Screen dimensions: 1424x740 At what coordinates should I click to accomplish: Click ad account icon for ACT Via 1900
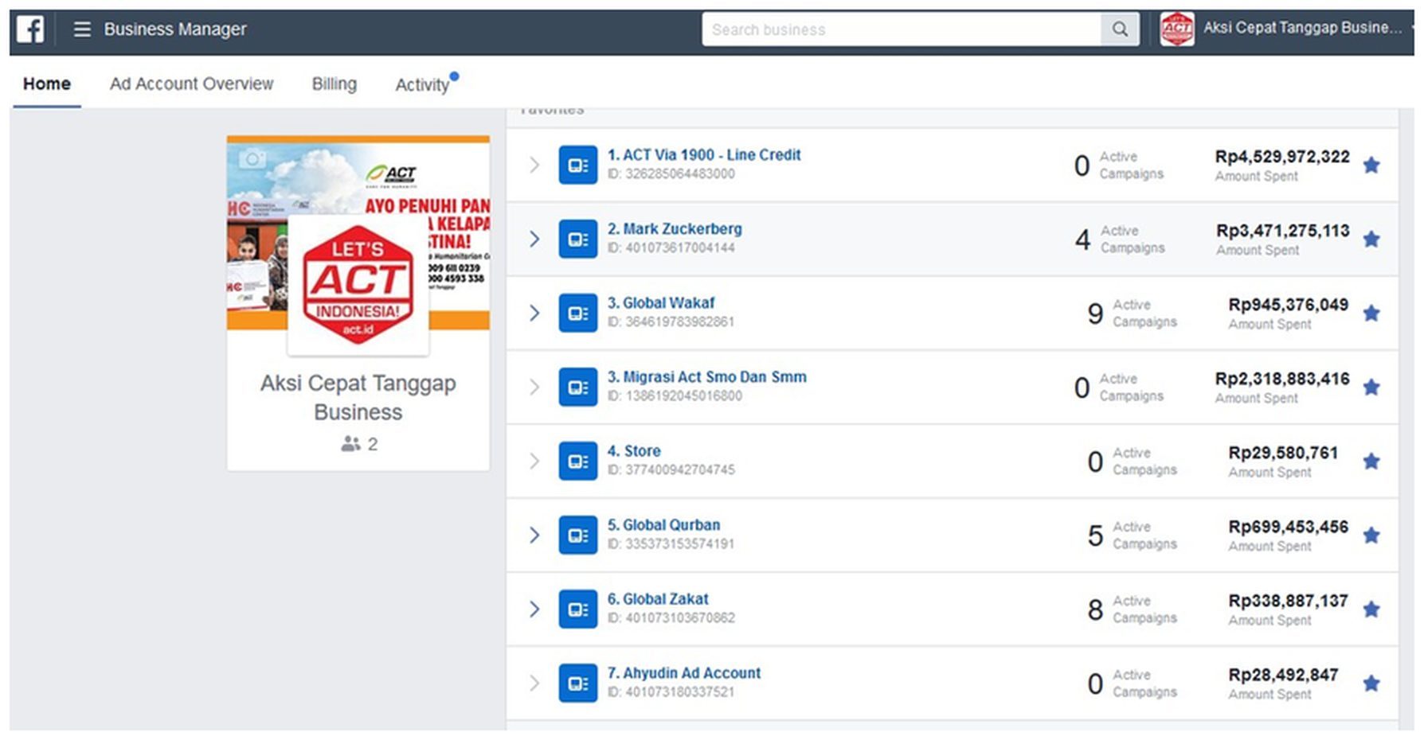[578, 166]
